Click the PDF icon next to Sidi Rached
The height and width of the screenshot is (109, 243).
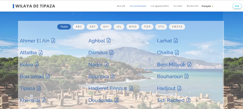pyautogui.click(x=188, y=100)
